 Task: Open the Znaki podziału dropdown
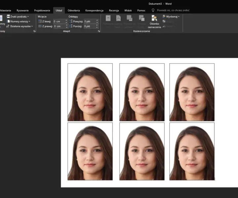18,16
